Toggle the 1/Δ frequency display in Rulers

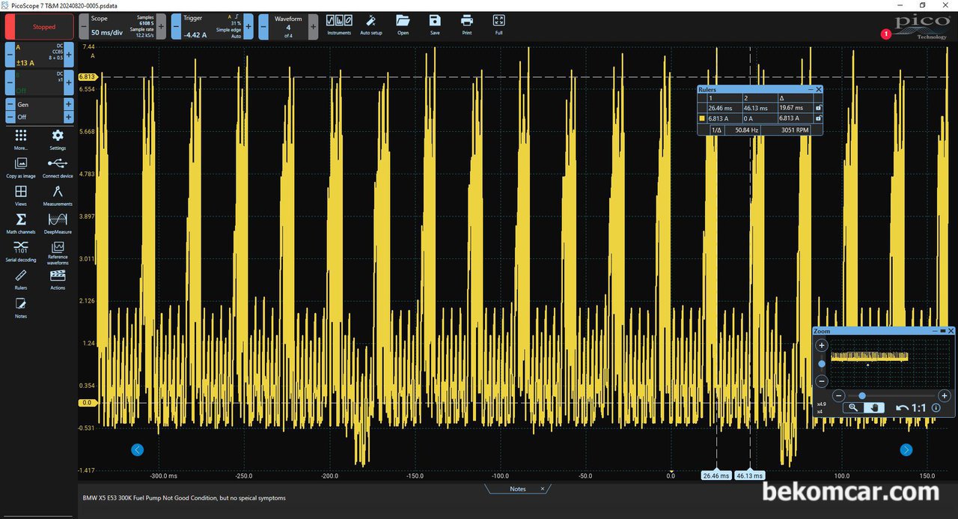coord(716,130)
